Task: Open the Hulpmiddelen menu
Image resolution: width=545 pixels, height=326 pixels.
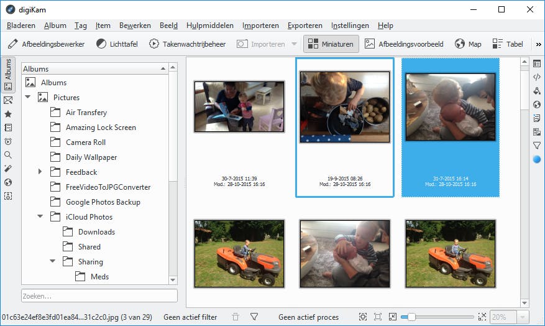Action: coord(210,26)
